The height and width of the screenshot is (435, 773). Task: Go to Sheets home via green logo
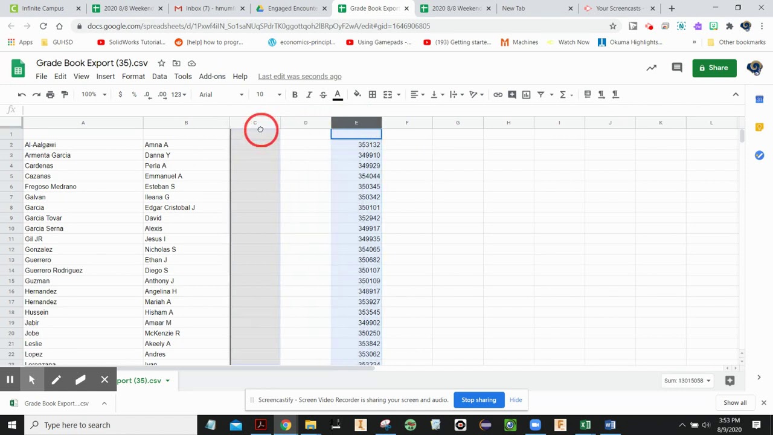tap(18, 68)
